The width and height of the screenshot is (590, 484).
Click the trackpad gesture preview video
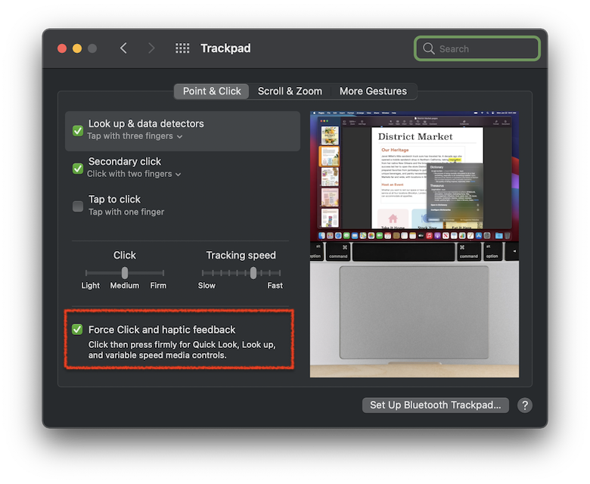click(x=415, y=244)
